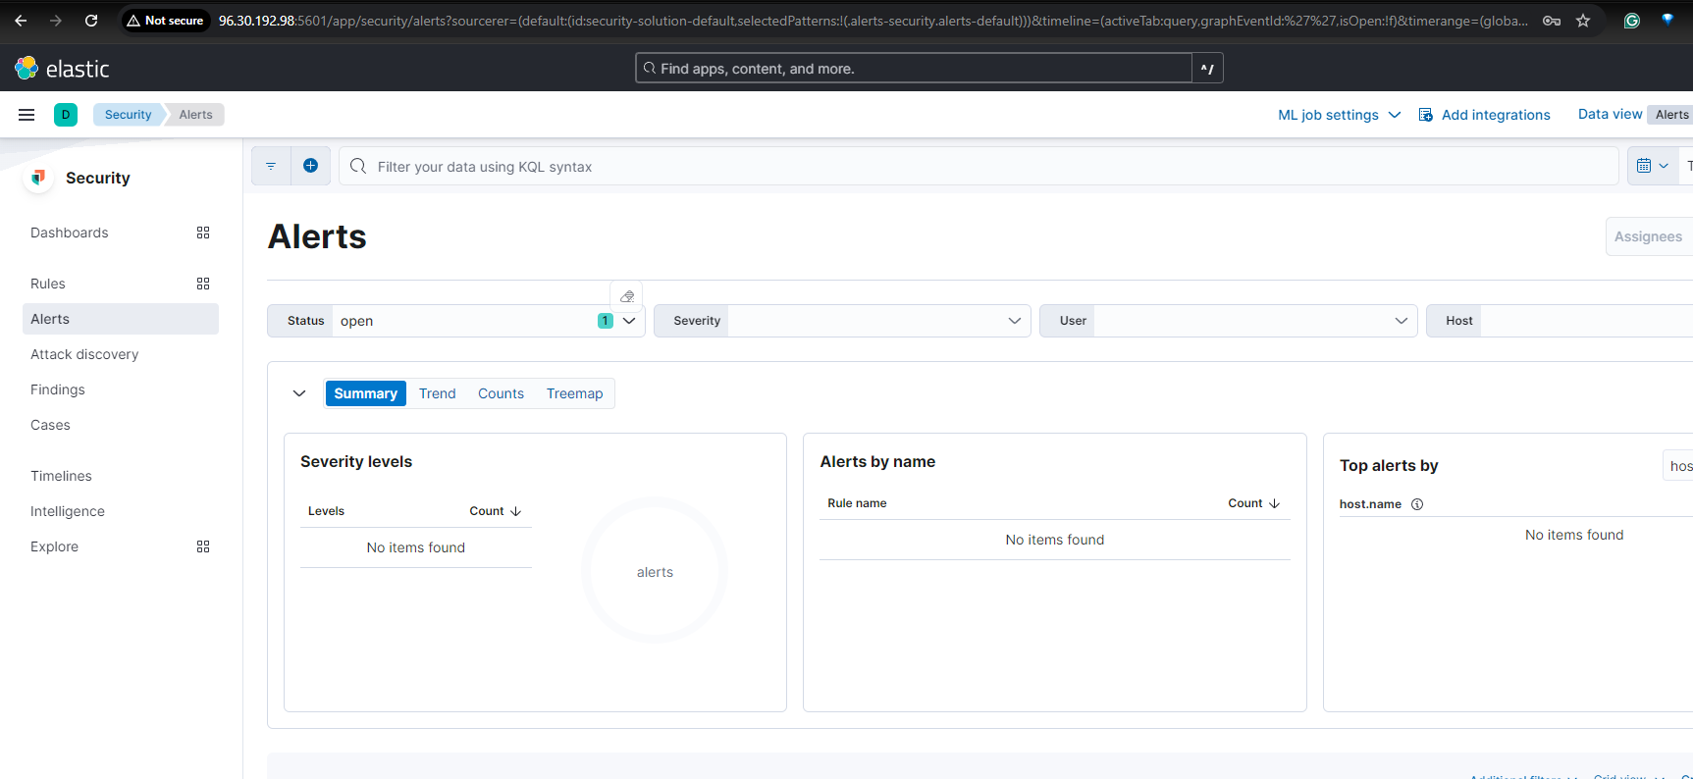The width and height of the screenshot is (1693, 779).
Task: Open Attack discovery page
Action: 84,354
